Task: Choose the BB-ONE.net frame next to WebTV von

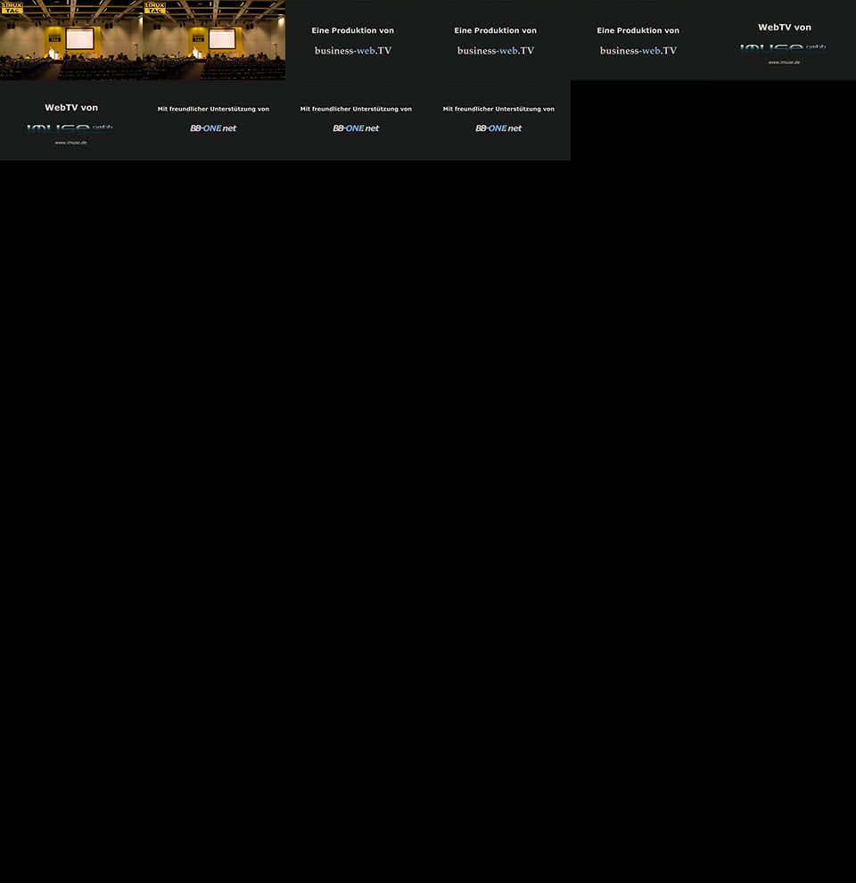Action: coord(214,120)
